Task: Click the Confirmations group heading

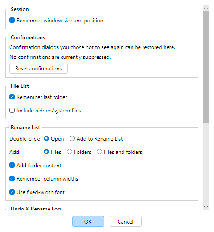Action: [x=28, y=37]
